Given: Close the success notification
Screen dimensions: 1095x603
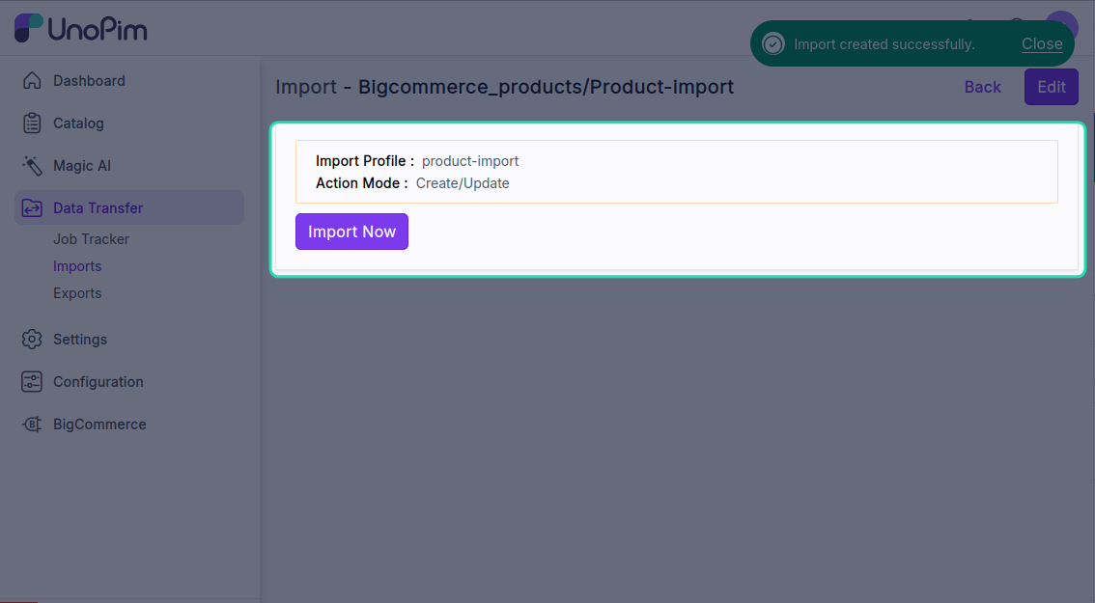Looking at the screenshot, I should click(x=1042, y=44).
